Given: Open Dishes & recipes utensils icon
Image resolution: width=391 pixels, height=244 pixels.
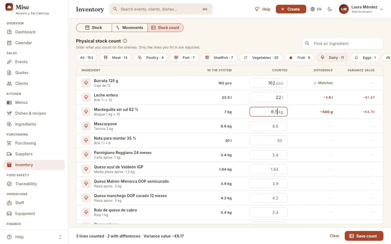Looking at the screenshot, I should pos(9,113).
